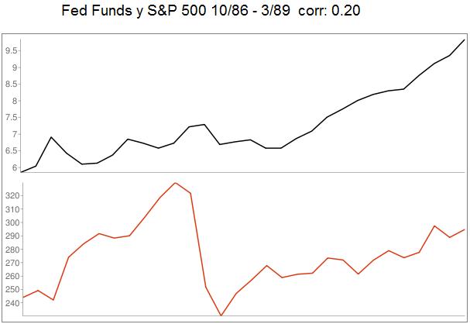Click the lowest trough of the red line
This screenshot has width=470, height=324.
point(221,315)
